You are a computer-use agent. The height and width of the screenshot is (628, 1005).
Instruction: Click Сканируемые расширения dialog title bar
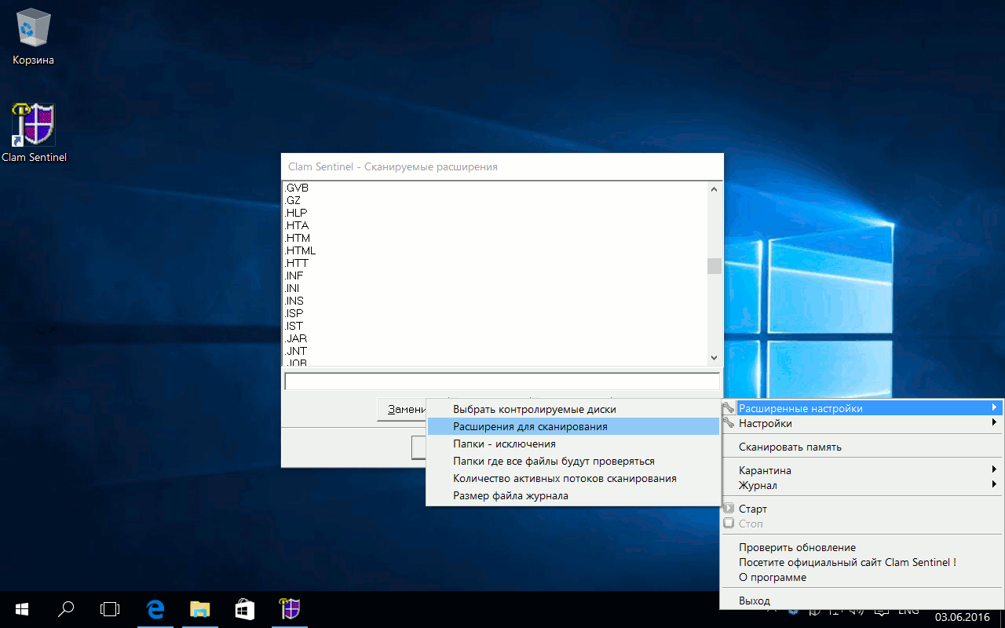[x=502, y=166]
